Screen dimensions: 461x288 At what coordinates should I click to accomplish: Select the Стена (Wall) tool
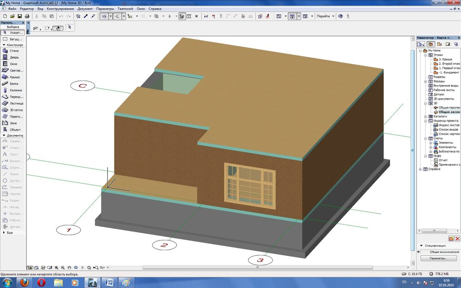tap(14, 50)
